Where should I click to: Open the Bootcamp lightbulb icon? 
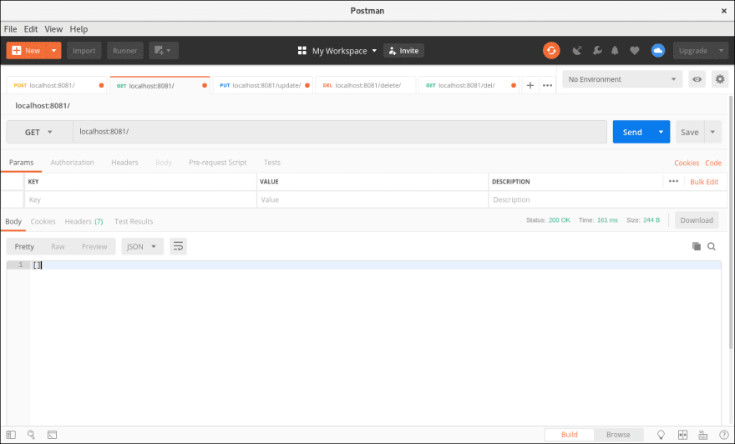(661, 435)
